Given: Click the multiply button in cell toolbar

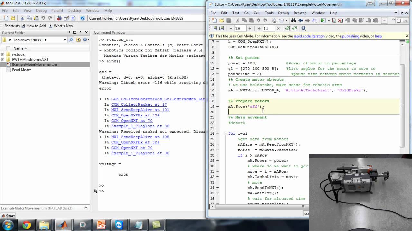Looking at the screenshot, I should (x=278, y=28).
